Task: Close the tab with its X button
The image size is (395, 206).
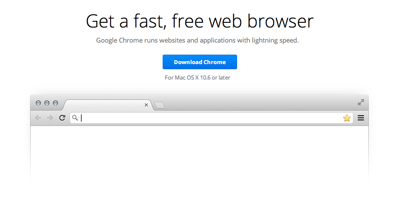Action: pos(146,105)
